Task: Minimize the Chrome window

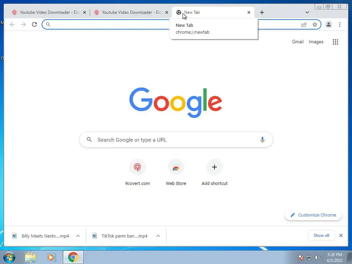Action: [319, 7]
